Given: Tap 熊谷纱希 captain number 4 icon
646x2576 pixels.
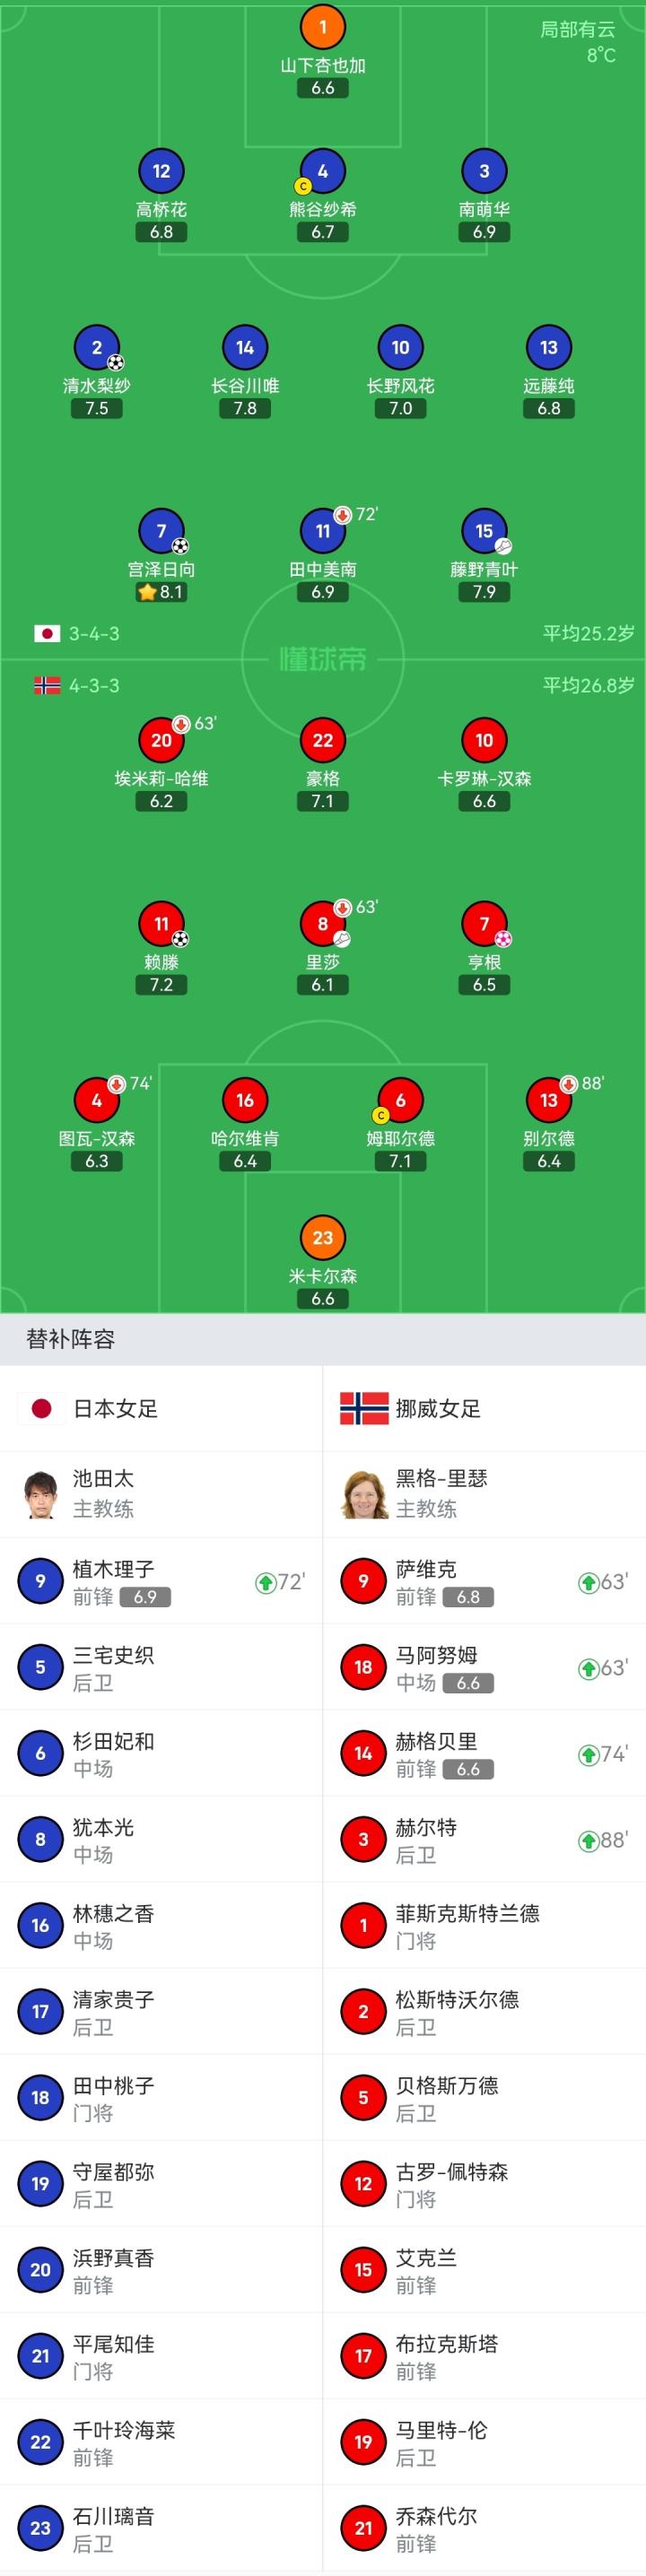Looking at the screenshot, I should tap(322, 171).
